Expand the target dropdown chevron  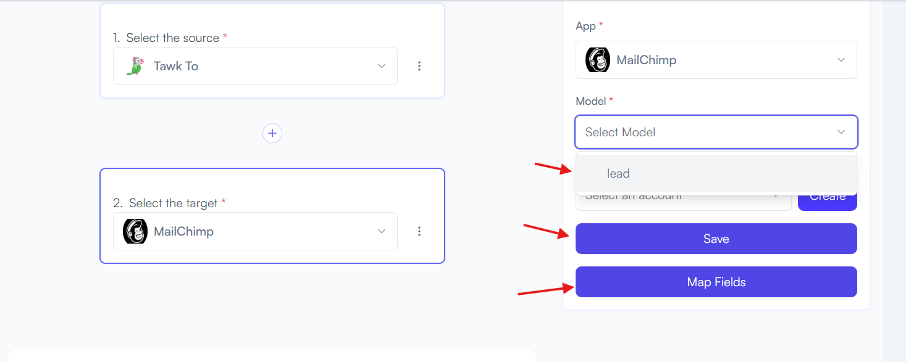pyautogui.click(x=382, y=231)
